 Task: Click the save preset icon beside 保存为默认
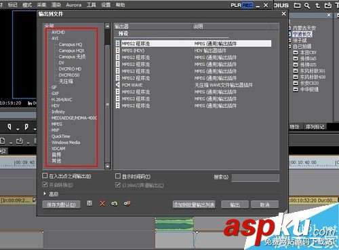[89, 203]
